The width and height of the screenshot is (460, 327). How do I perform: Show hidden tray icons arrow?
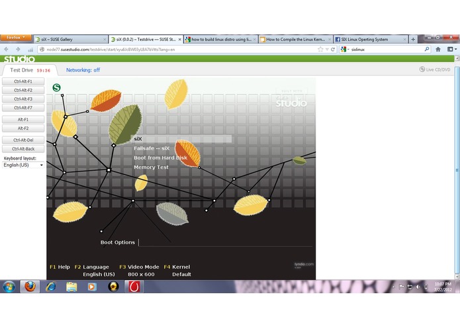point(393,287)
